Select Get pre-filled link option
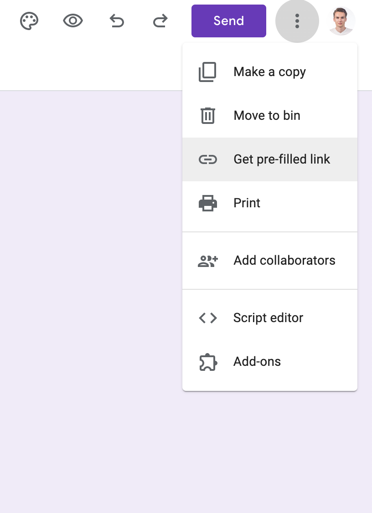This screenshot has height=513, width=372. coord(270,159)
